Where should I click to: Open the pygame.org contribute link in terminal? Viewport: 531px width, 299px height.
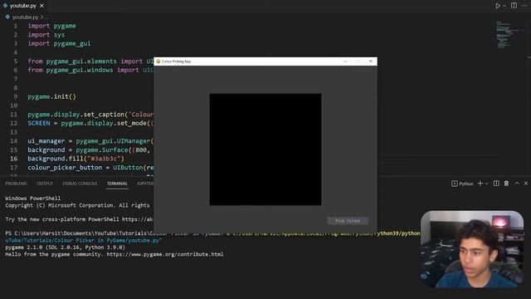click(x=165, y=254)
